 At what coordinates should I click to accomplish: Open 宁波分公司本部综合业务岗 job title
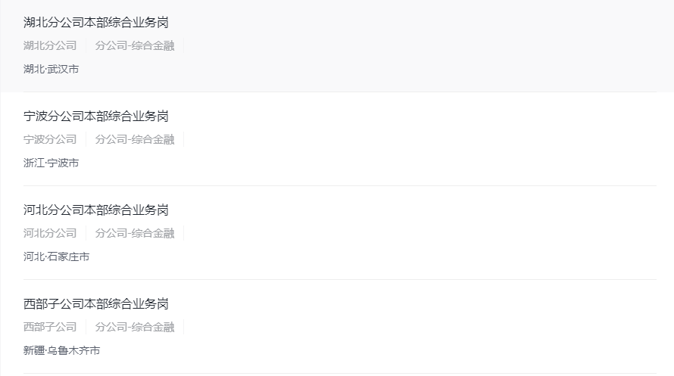pyautogui.click(x=95, y=116)
